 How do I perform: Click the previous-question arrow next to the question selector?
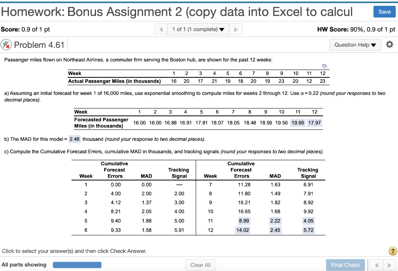161,29
